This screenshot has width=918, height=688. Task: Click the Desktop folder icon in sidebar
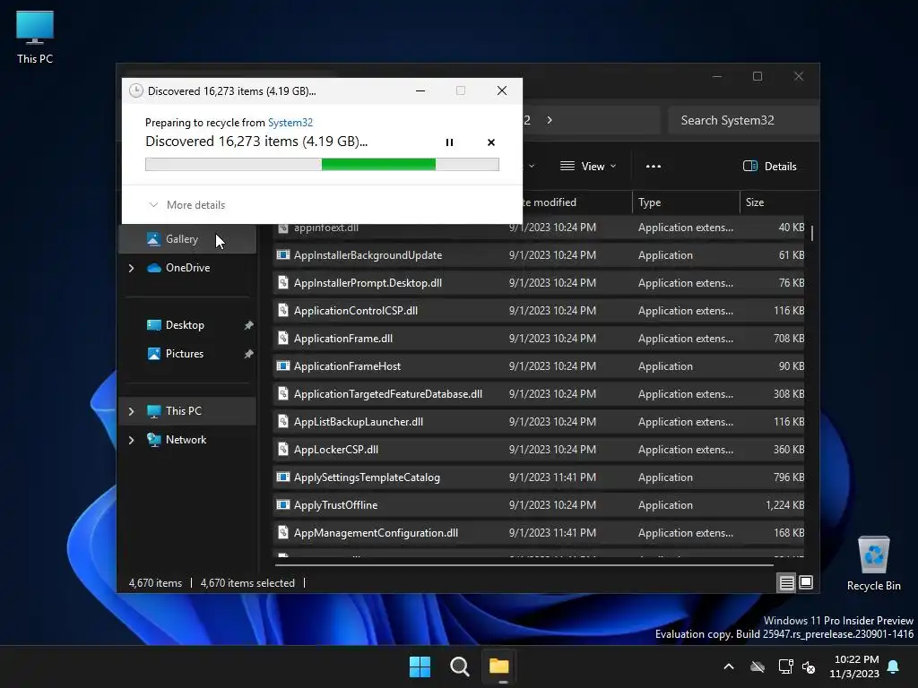tap(153, 325)
